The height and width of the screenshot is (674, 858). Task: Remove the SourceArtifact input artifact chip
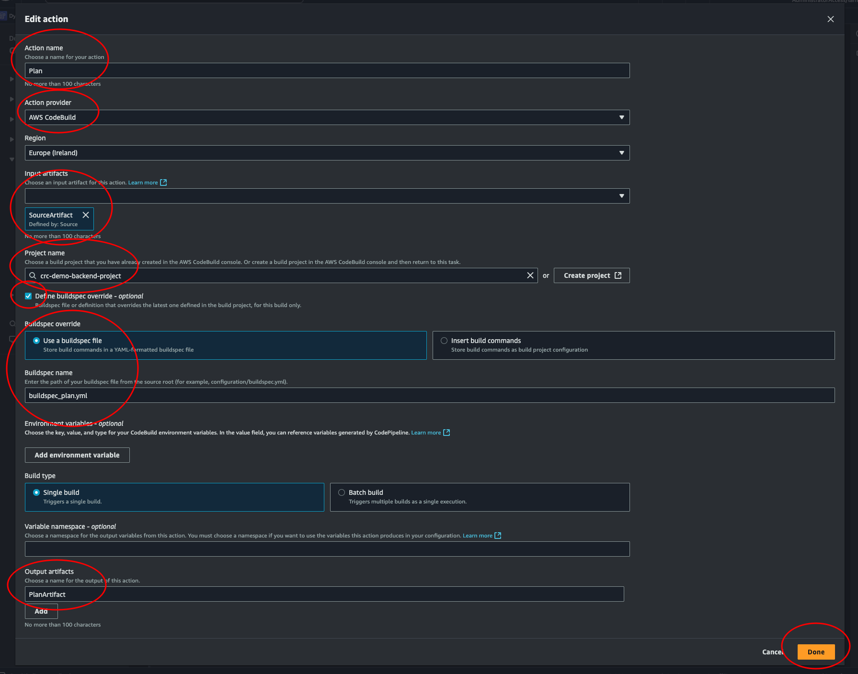click(x=86, y=215)
